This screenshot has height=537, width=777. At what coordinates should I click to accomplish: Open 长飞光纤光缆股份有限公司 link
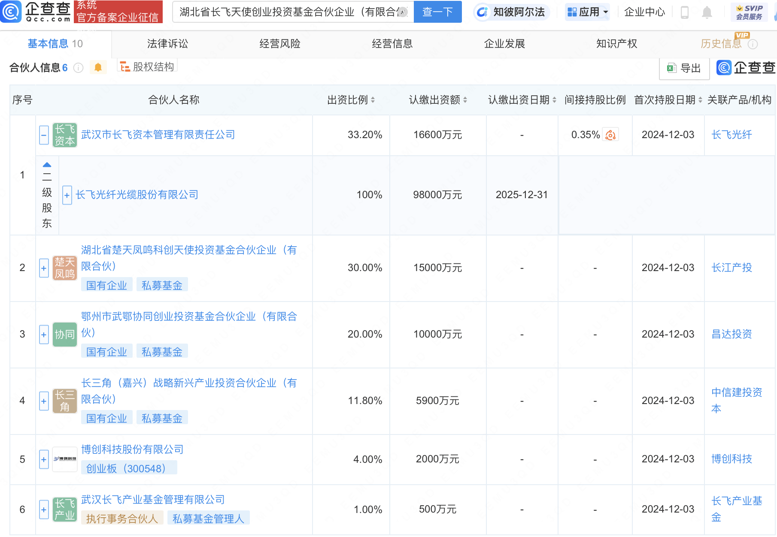[x=137, y=195]
